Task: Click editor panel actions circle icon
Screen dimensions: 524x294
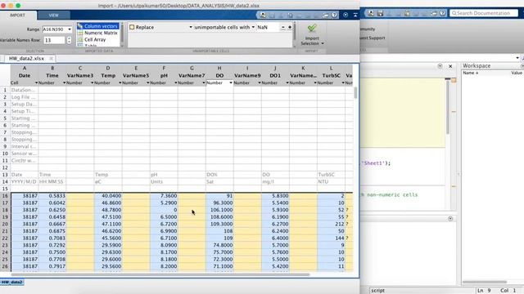Action: [440, 66]
